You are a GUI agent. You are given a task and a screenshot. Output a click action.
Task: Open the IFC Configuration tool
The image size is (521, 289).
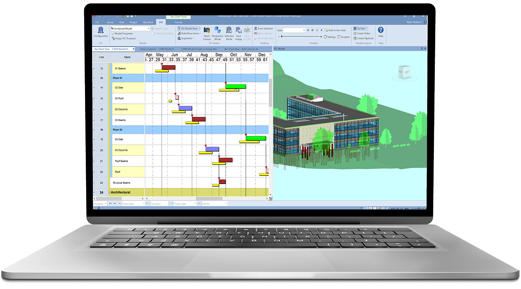click(101, 31)
